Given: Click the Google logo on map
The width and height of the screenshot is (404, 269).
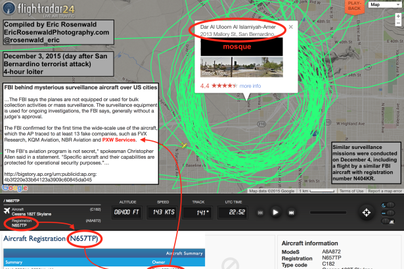Looking at the screenshot, I should tap(15, 188).
